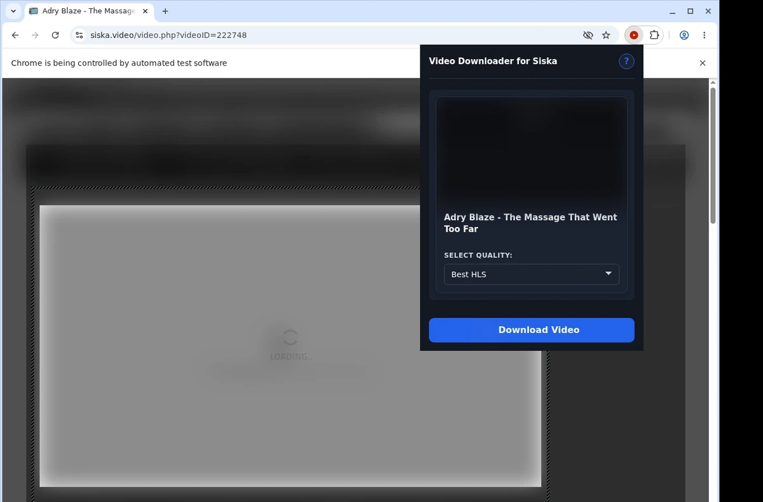
Task: Bookmark this page with the star icon
Action: [606, 36]
